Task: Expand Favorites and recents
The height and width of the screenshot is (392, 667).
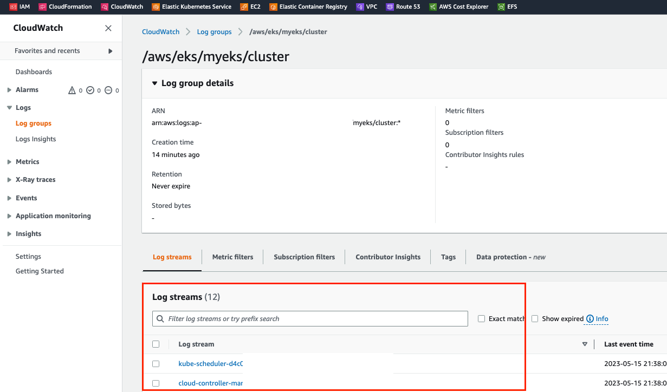Action: pos(111,51)
